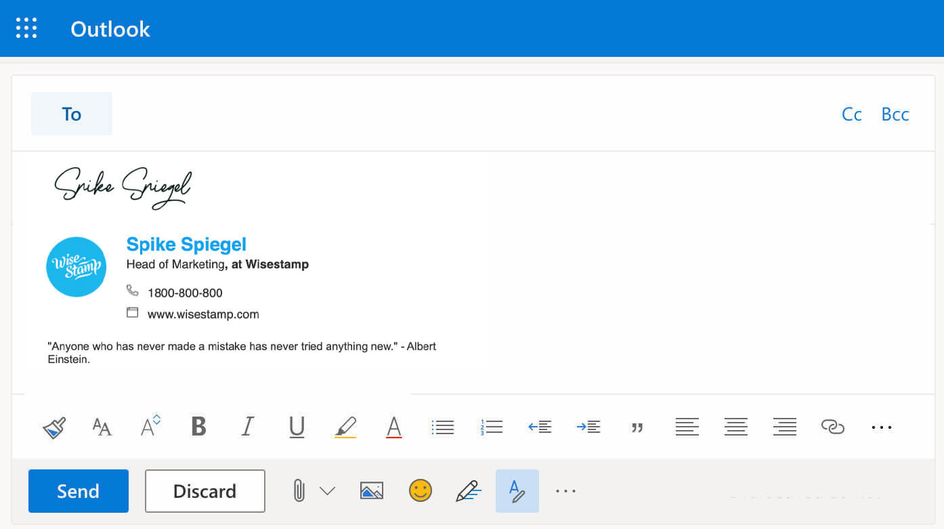Screen dimensions: 944x529
Task: Click the Wisestamp logo image
Action: pos(76,267)
